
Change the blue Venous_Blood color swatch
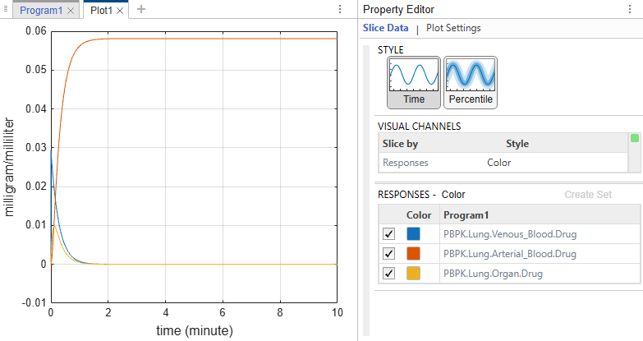point(413,234)
